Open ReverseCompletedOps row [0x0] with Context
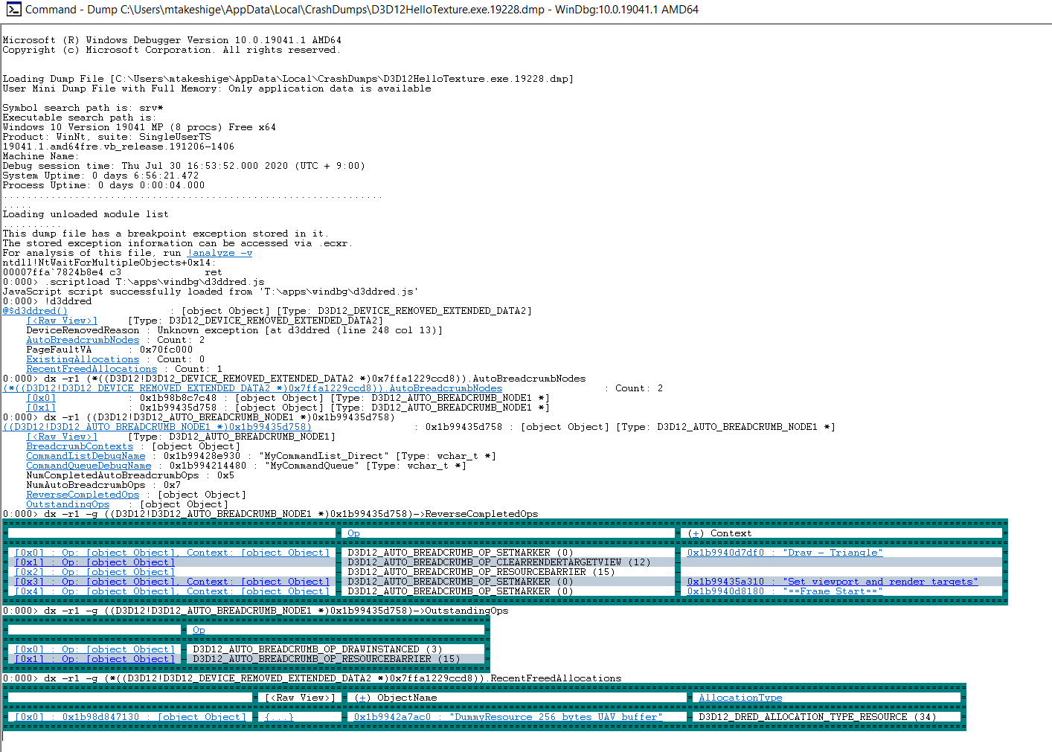The height and width of the screenshot is (752, 1052). click(172, 553)
